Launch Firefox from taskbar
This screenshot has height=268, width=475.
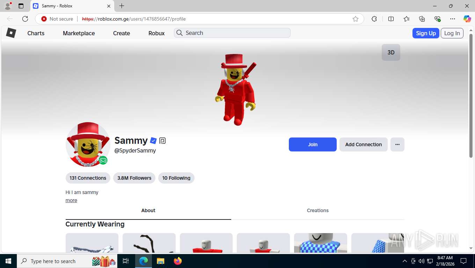coord(177,261)
